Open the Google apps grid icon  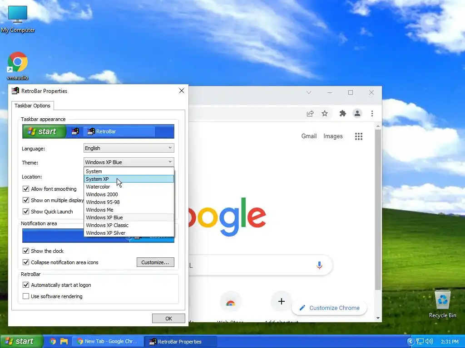[359, 136]
